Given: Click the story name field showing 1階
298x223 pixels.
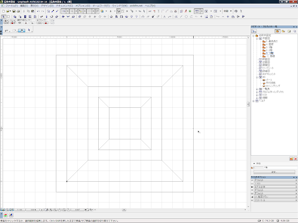Looking at the screenshot, I should tap(280, 167).
